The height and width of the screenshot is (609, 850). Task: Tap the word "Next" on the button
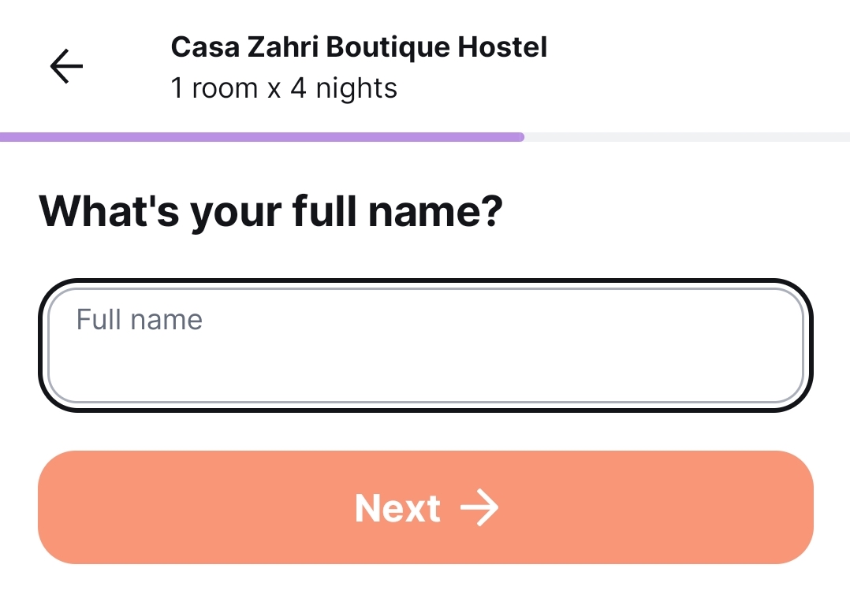coord(397,508)
